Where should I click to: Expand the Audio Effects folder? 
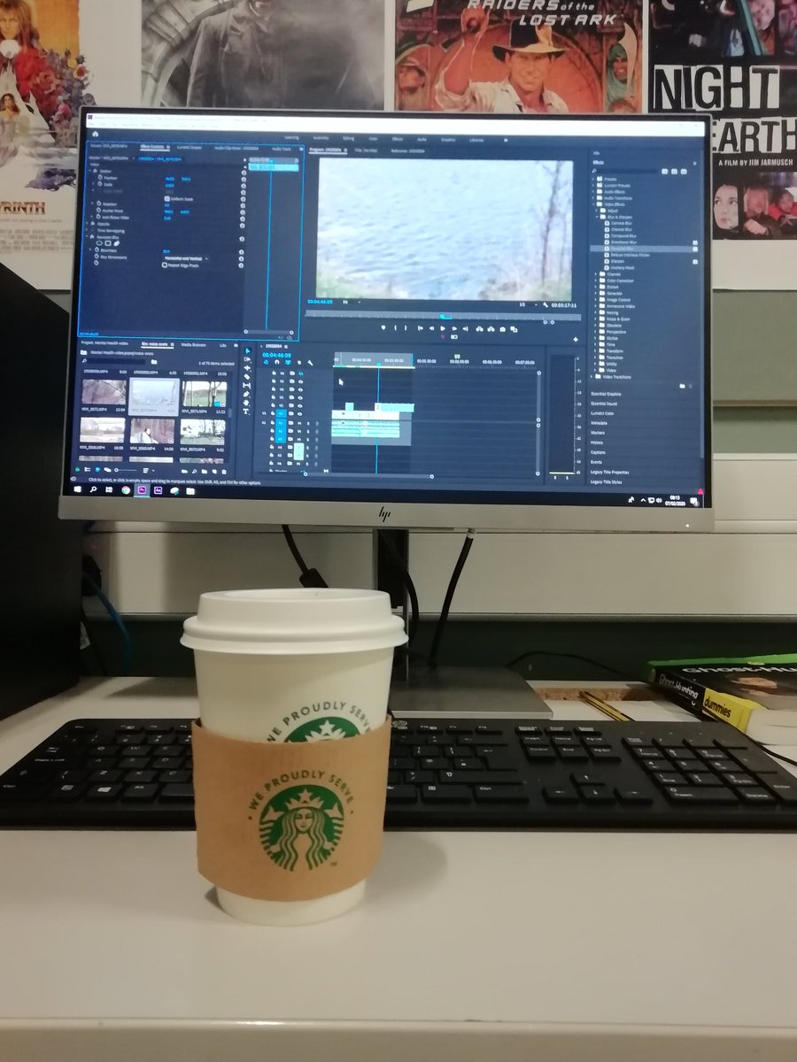592,191
